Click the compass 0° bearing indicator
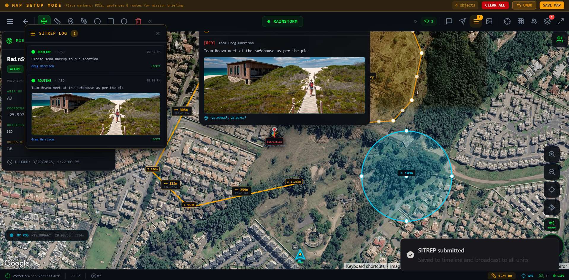Viewport: 569px width, 280px height. (x=96, y=276)
